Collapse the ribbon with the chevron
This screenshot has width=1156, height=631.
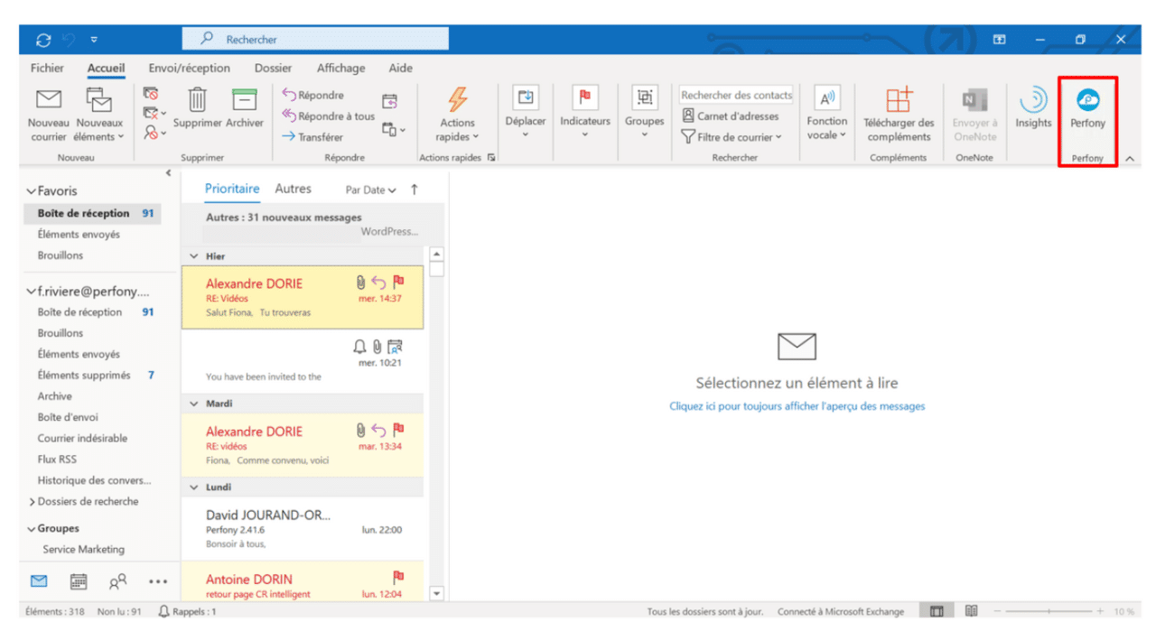coord(1128,157)
